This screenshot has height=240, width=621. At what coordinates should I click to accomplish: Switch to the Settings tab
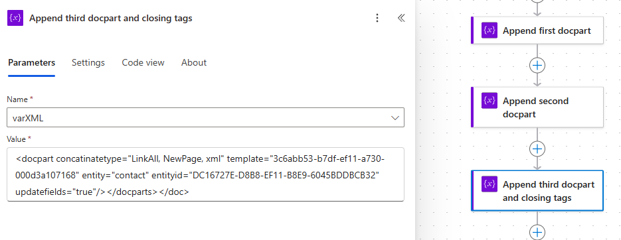click(88, 62)
